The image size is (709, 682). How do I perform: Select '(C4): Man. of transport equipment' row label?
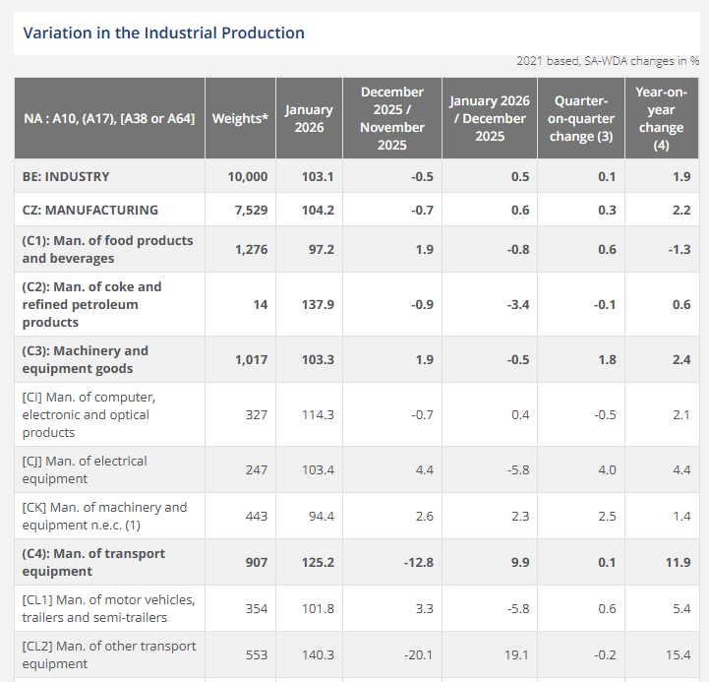click(93, 562)
